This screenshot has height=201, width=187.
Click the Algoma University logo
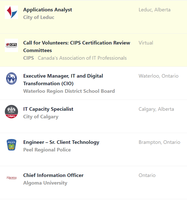[11, 178]
